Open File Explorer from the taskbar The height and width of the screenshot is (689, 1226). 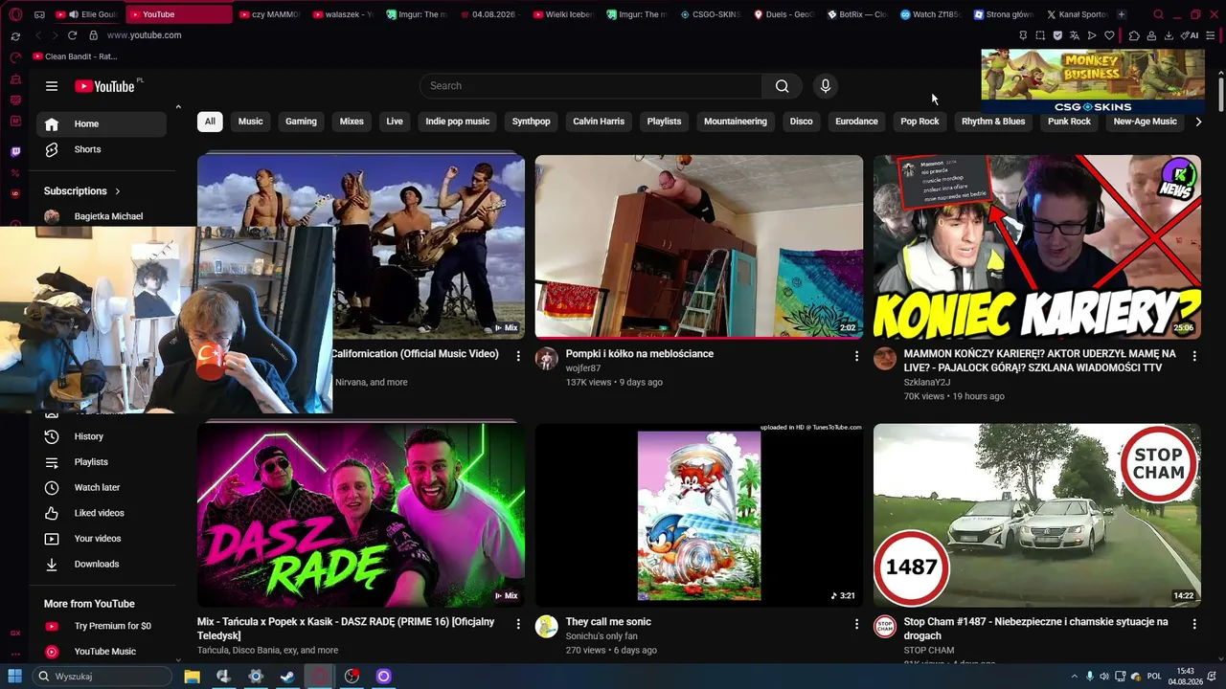point(192,677)
